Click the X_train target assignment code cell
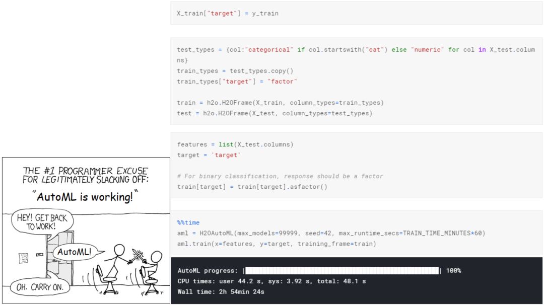The width and height of the screenshot is (544, 305). point(356,13)
